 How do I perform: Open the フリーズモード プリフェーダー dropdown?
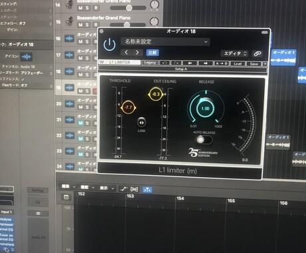(x=37, y=73)
